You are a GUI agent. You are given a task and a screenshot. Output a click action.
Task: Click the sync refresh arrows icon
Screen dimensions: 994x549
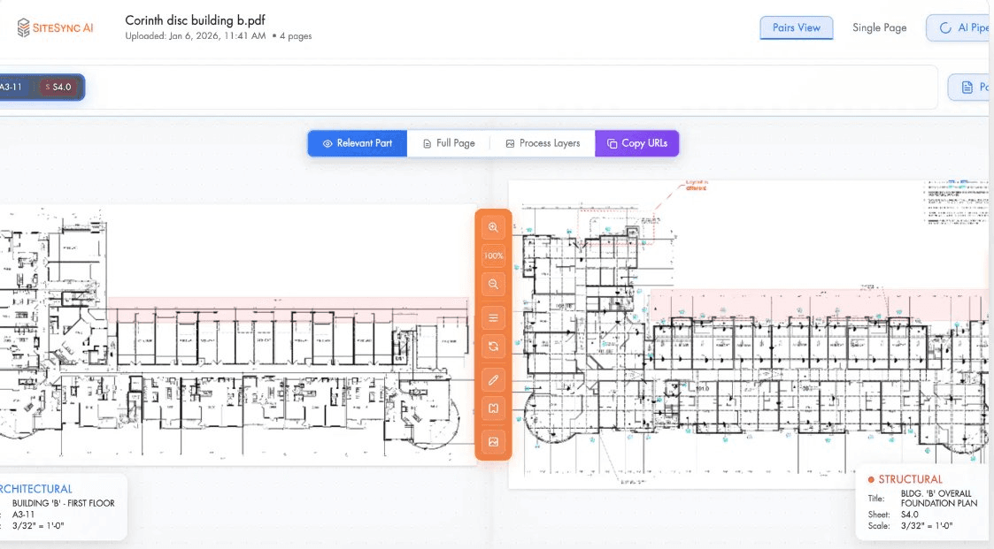click(x=493, y=347)
